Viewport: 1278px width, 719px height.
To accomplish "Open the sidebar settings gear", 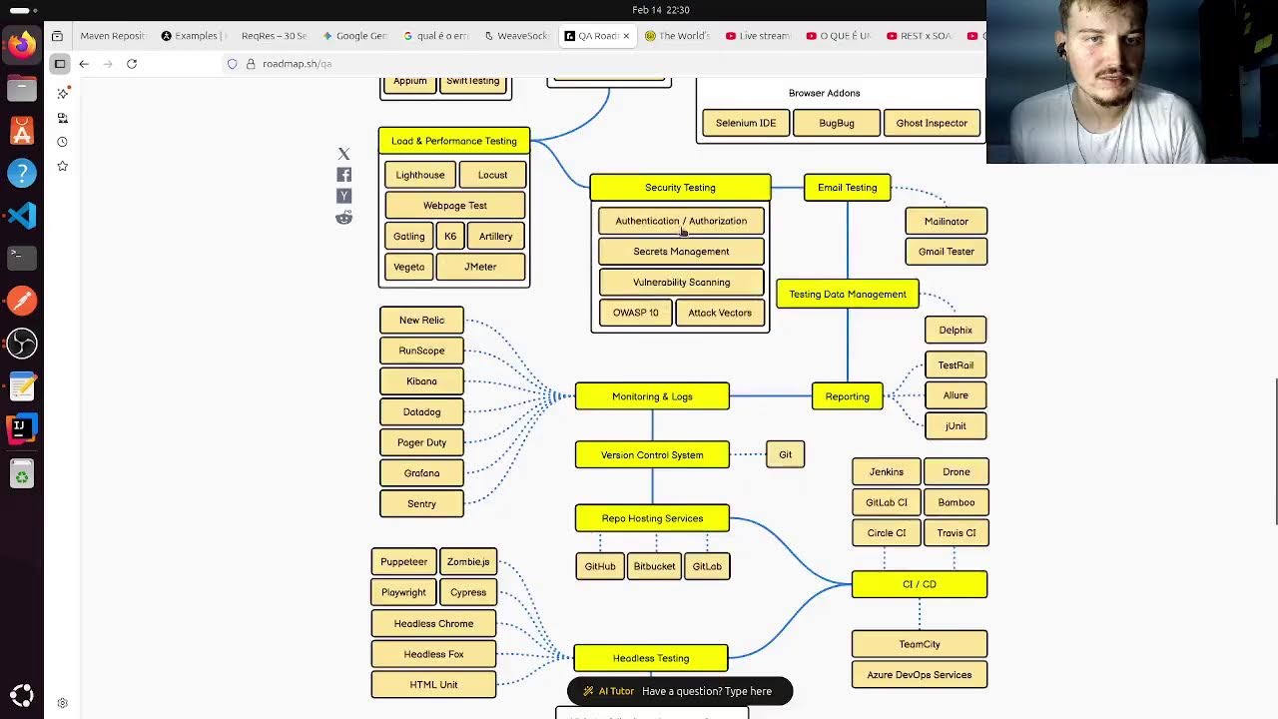I will 62,703.
